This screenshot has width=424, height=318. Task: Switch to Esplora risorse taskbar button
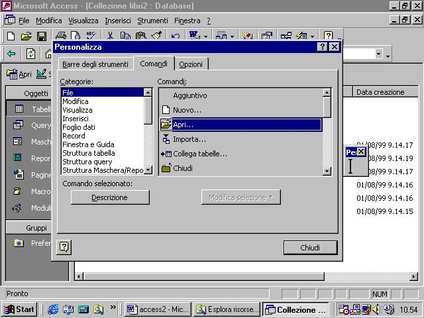pos(227,309)
